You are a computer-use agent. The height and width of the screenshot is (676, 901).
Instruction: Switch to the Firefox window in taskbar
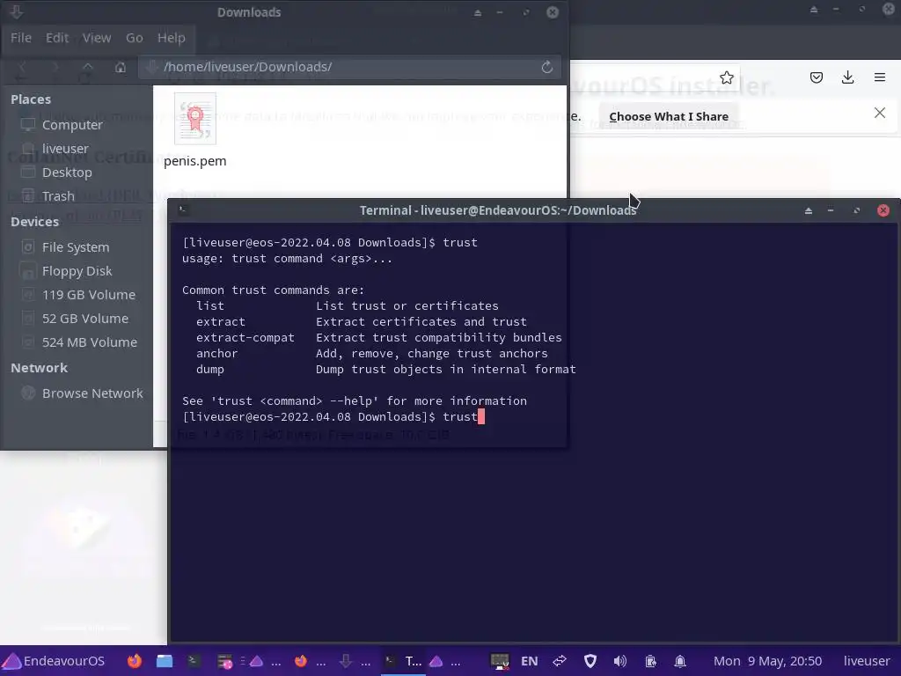[x=310, y=662]
